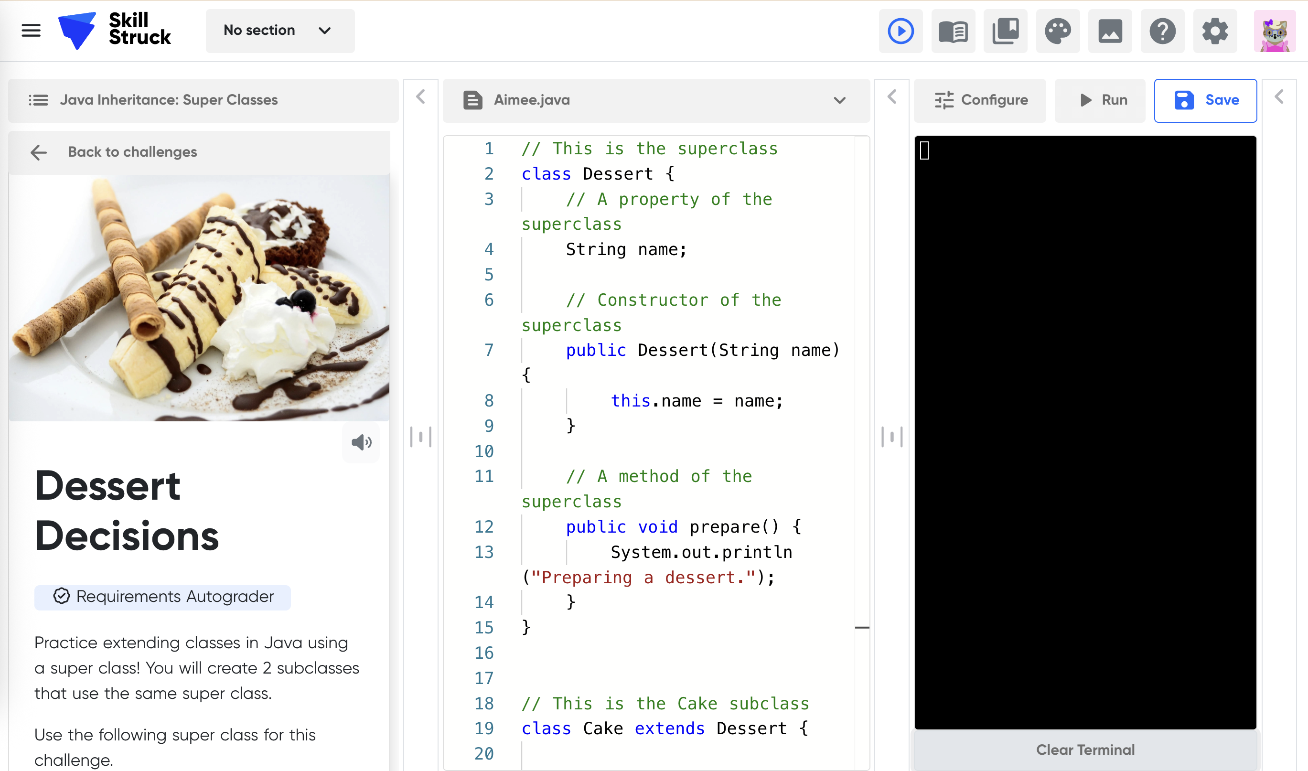The image size is (1308, 771).
Task: Open the image gallery icon
Action: click(x=1110, y=31)
